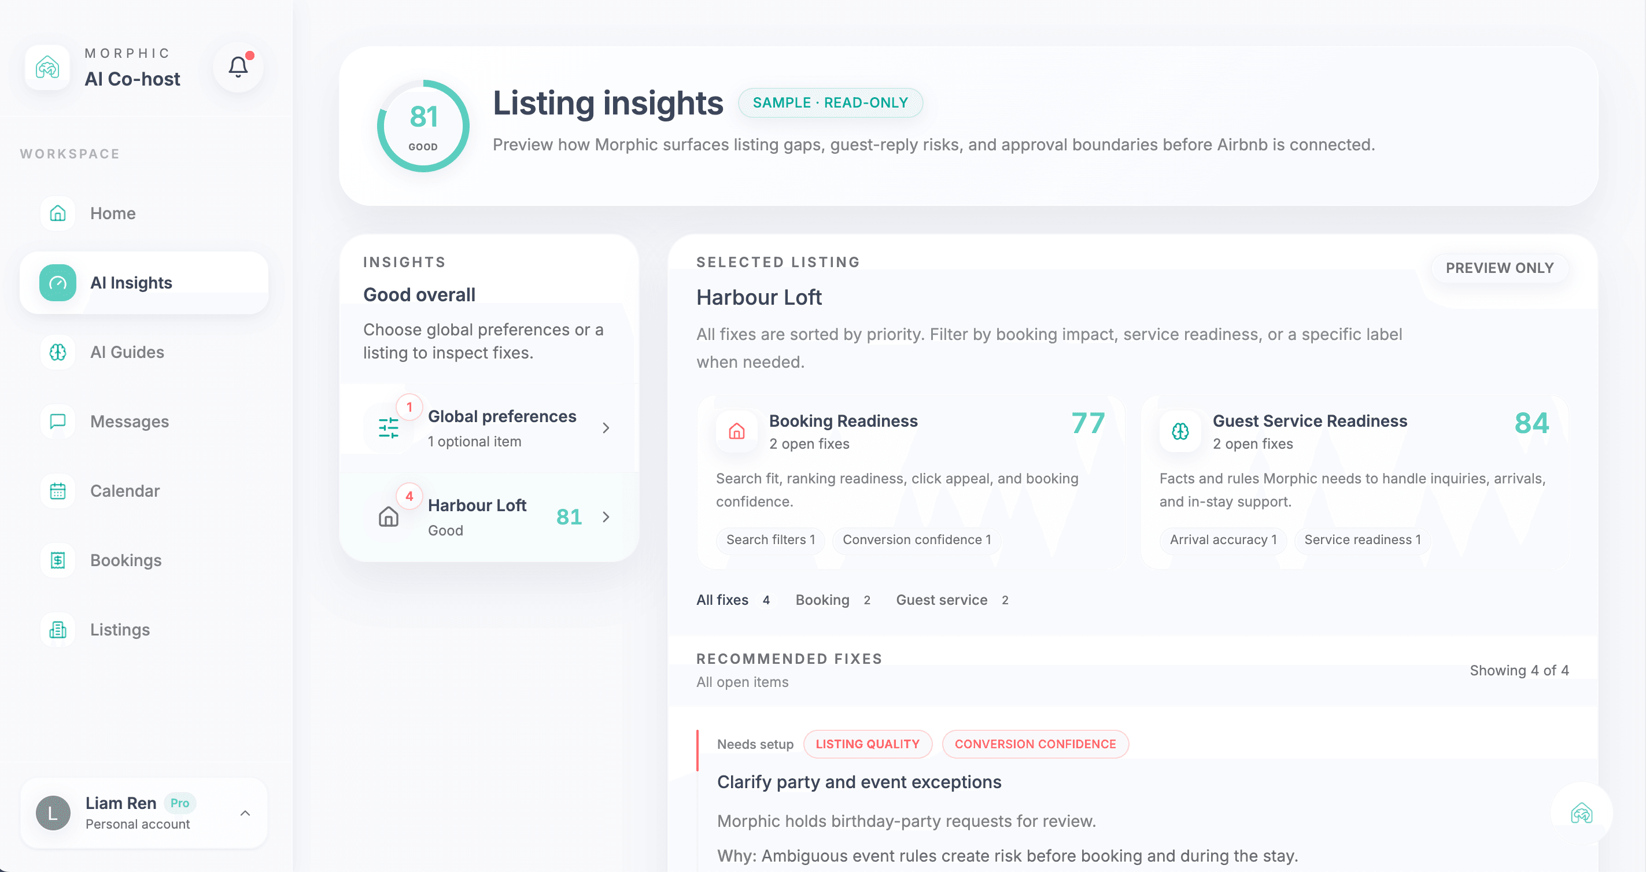Viewport: 1646px width, 872px height.
Task: Click the Booking Readiness score 77
Action: coord(1087,423)
